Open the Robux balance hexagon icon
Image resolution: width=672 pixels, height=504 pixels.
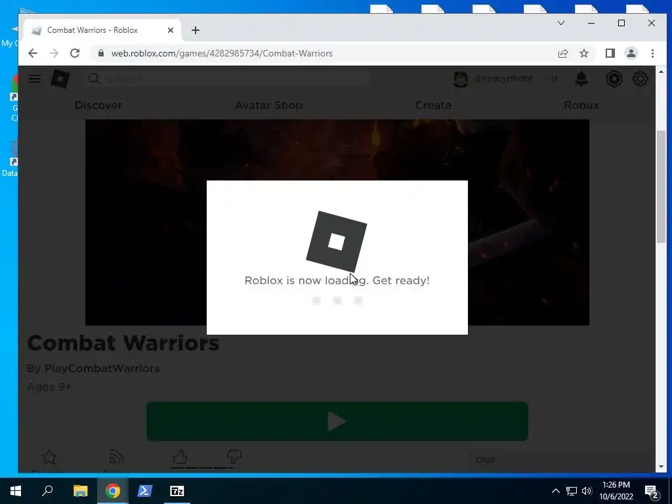coord(614,79)
